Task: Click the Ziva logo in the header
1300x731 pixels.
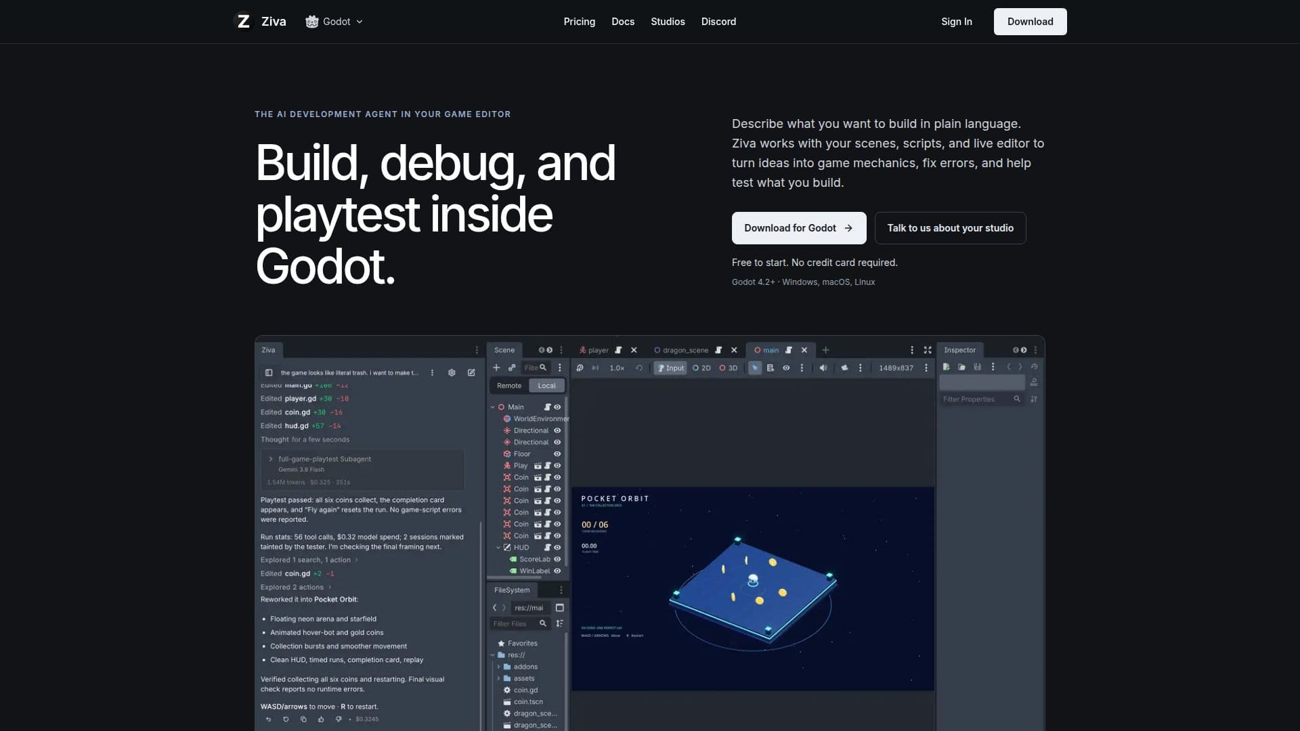Action: click(x=260, y=22)
